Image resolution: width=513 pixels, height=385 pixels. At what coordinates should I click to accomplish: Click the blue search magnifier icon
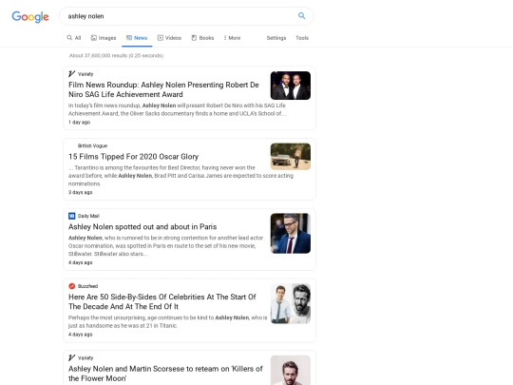pos(302,16)
